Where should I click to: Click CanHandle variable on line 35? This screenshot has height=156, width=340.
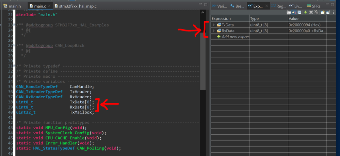(81, 86)
